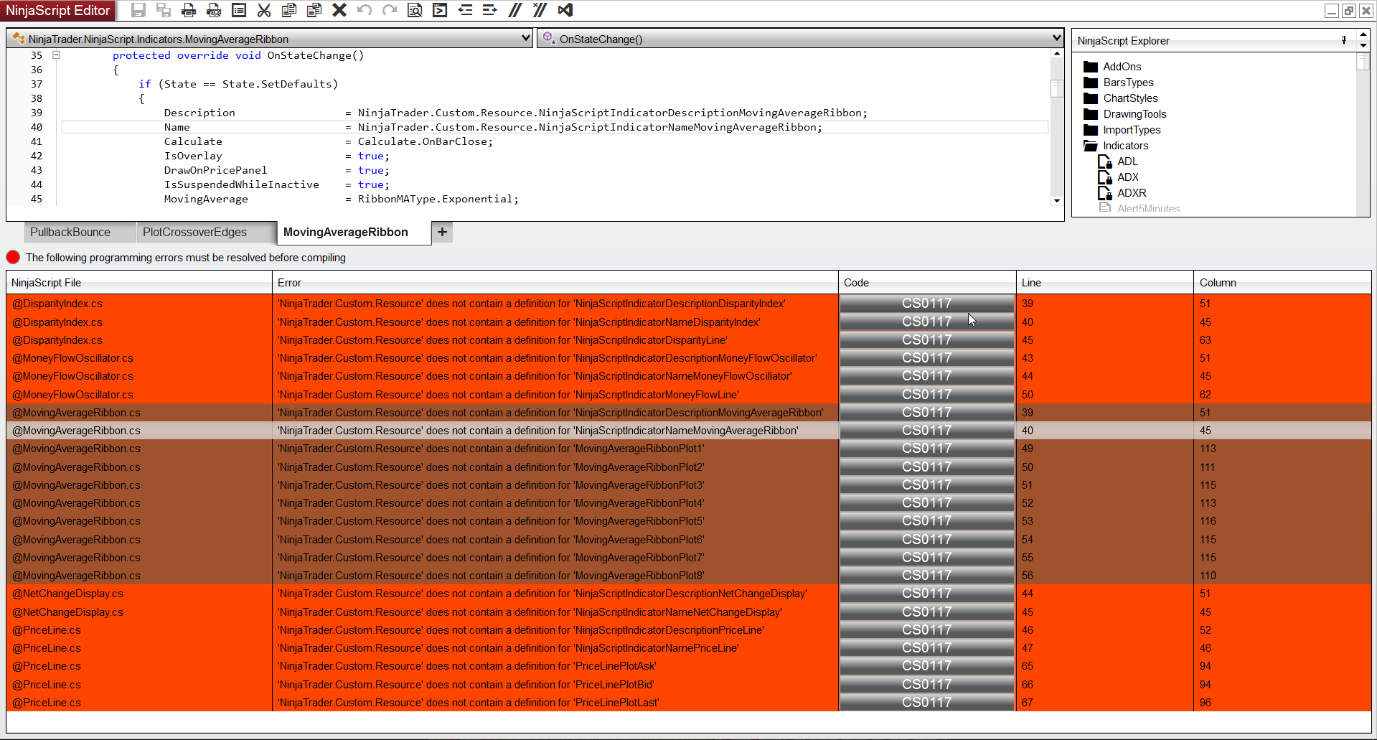Image resolution: width=1377 pixels, height=740 pixels.
Task: Select the NinjaScriptIndicatorNamePriceLine error row
Action: tap(689, 648)
